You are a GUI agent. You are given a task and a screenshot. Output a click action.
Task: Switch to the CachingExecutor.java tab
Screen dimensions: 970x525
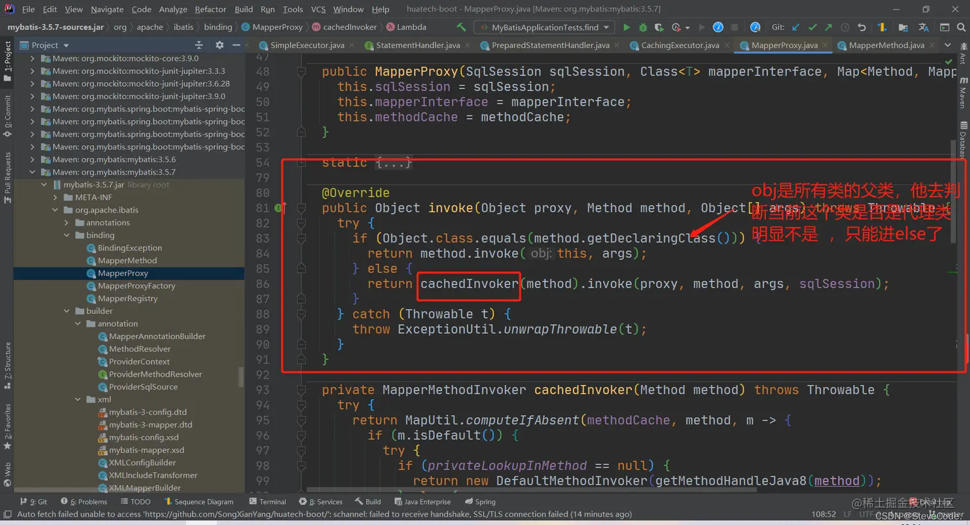(679, 45)
